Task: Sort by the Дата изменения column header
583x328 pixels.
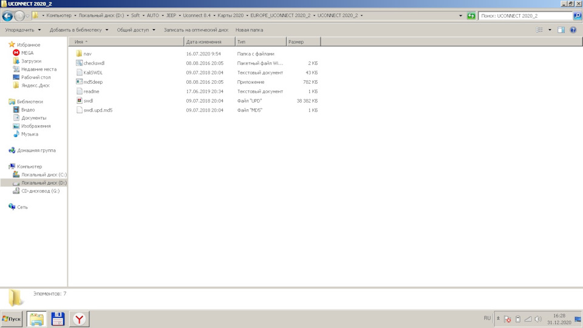Action: click(x=210, y=42)
